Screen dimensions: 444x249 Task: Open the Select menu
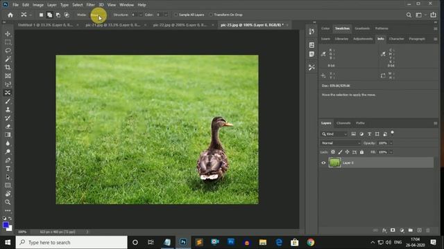click(77, 5)
